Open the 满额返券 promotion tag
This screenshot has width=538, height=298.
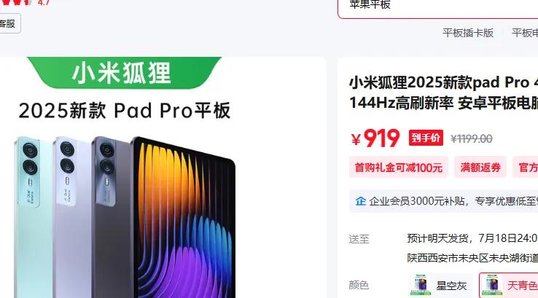coord(480,168)
